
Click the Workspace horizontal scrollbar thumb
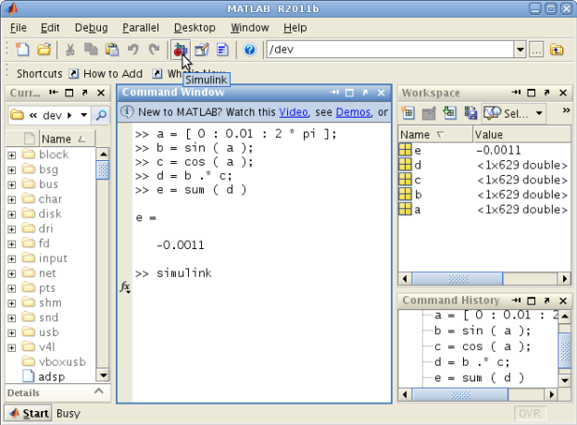point(458,280)
